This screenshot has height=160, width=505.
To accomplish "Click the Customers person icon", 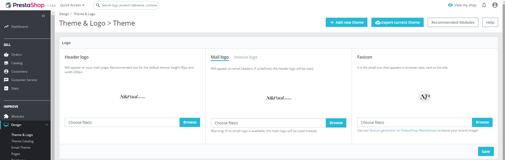I will coord(6,72).
